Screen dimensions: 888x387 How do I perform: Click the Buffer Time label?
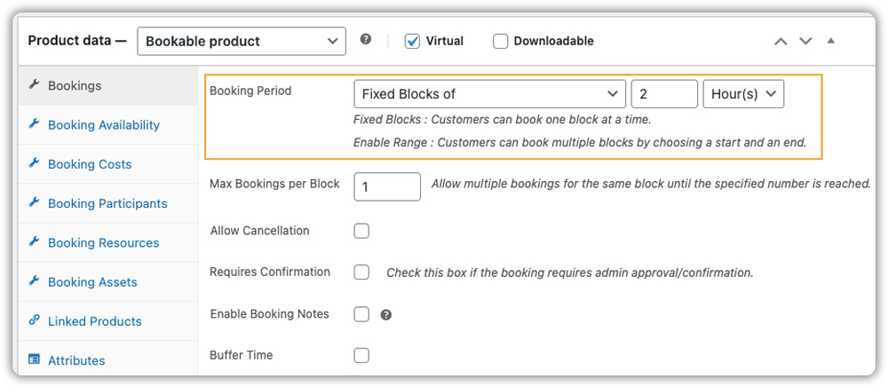point(242,355)
